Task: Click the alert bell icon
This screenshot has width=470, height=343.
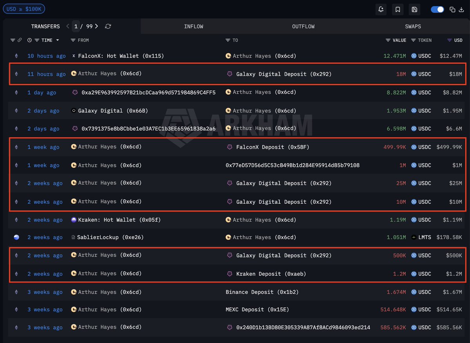Action: point(381,9)
